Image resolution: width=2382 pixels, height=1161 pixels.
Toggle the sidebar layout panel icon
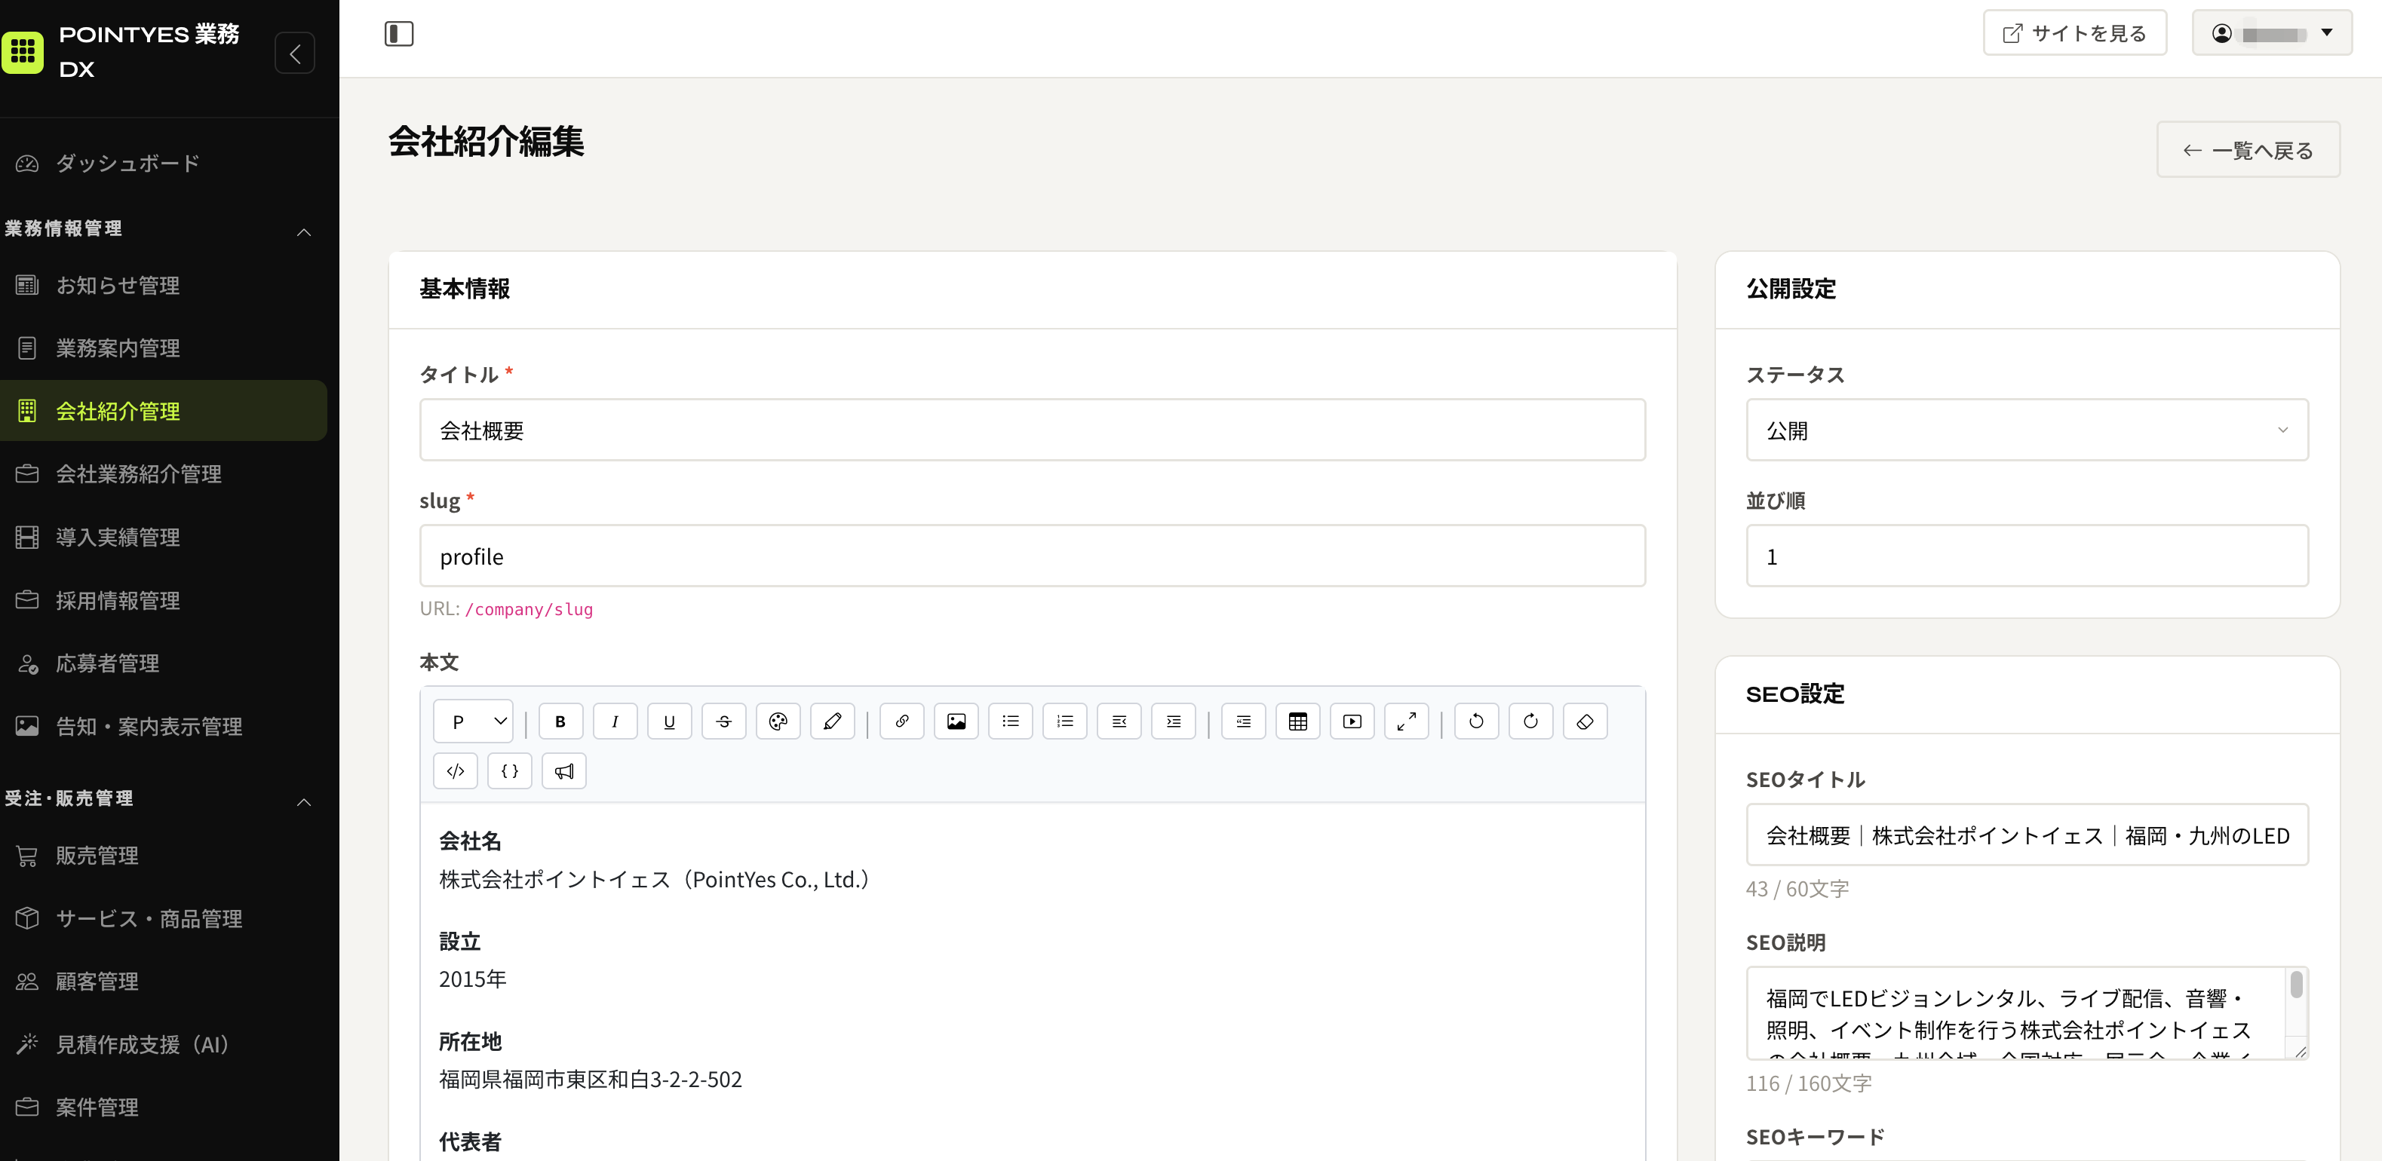tap(400, 34)
